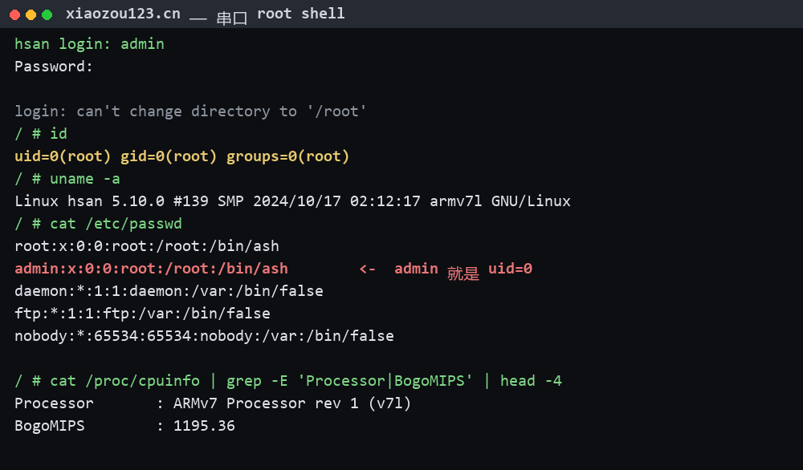Click the 'uid=0(root) gid=0(root)' output line
The height and width of the screenshot is (470, 803).
(181, 156)
